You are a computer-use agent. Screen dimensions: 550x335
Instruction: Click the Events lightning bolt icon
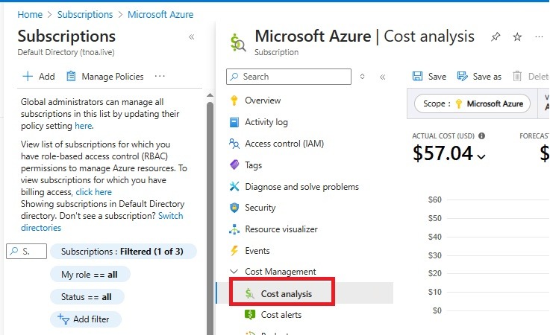(234, 251)
